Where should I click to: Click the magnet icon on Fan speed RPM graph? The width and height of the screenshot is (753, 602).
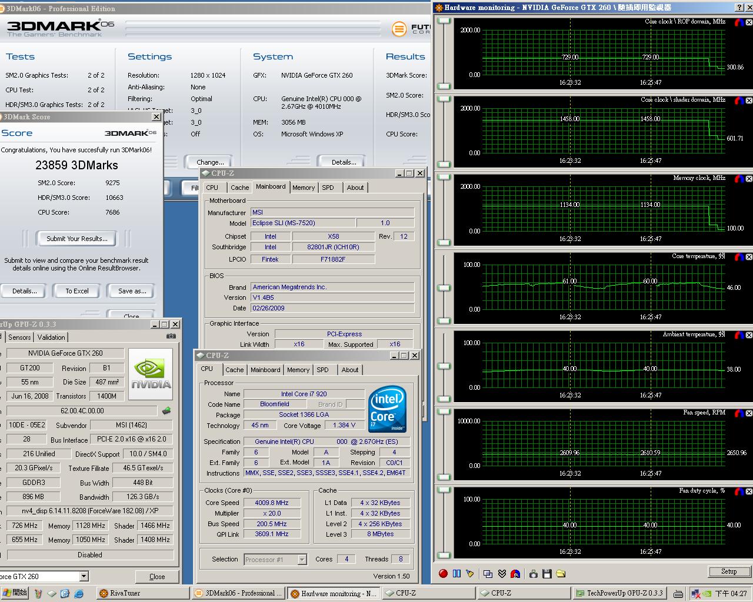click(x=739, y=413)
